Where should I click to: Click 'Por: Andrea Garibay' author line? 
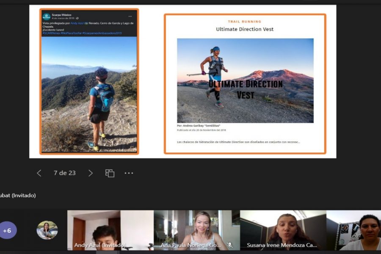[x=199, y=126]
